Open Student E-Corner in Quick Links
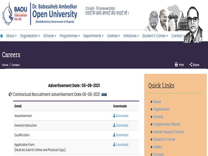This screenshot has width=208, height=156. point(164,139)
